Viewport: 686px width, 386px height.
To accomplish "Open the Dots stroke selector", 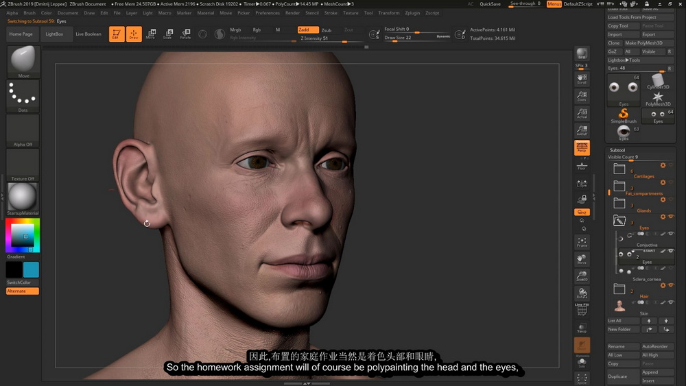I will pyautogui.click(x=23, y=96).
